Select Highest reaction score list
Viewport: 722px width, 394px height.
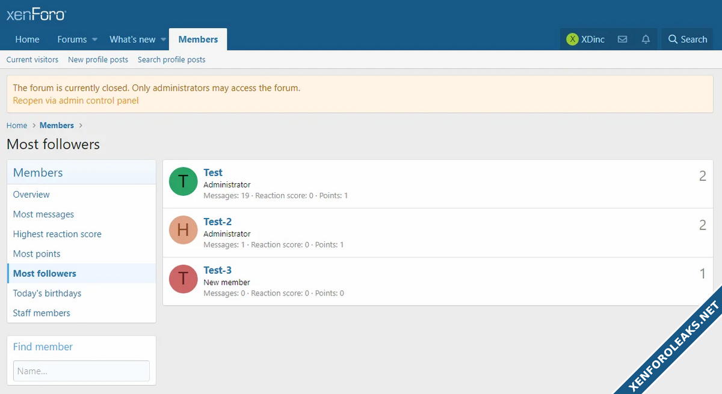[x=57, y=234]
